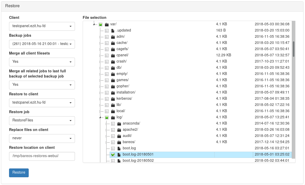Screen dimensions: 305x185
Task: Open the Backup jobs dropdown
Action: 42,44
